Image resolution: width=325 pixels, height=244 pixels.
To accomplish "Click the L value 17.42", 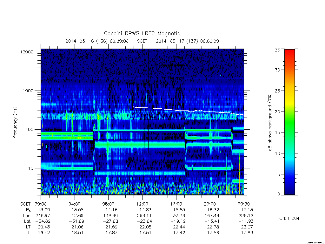I will [x=179, y=233].
